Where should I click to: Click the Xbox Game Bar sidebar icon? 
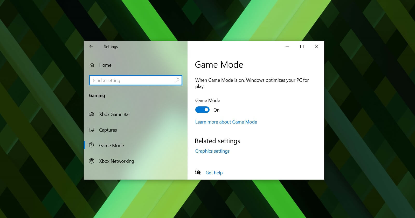click(x=92, y=114)
